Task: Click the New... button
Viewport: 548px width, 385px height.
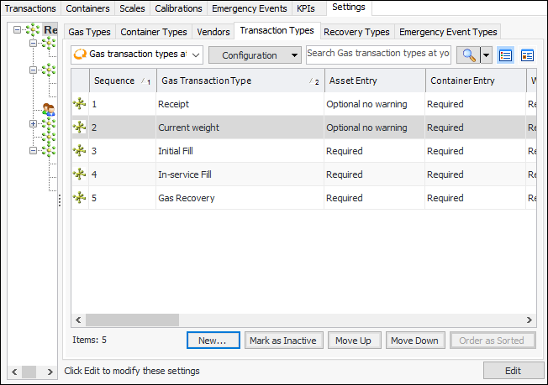Action: (x=213, y=341)
